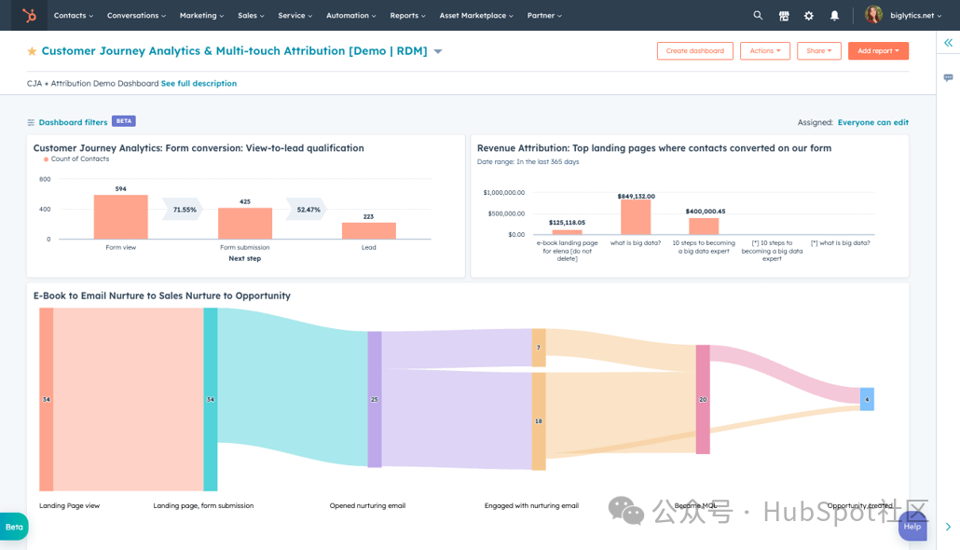Click the Form view bar in chart
This screenshot has width=960, height=550.
point(120,217)
